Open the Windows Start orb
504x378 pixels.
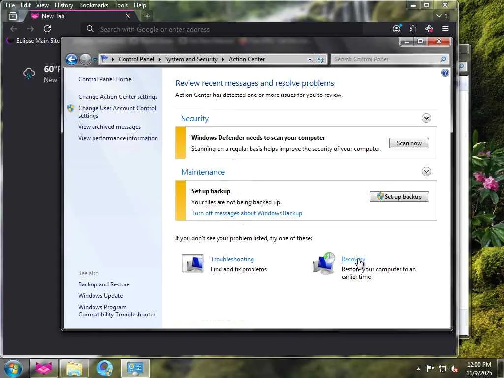point(13,368)
